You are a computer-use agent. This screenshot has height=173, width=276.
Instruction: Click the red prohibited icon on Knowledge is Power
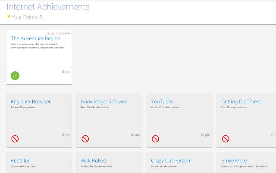point(85,139)
